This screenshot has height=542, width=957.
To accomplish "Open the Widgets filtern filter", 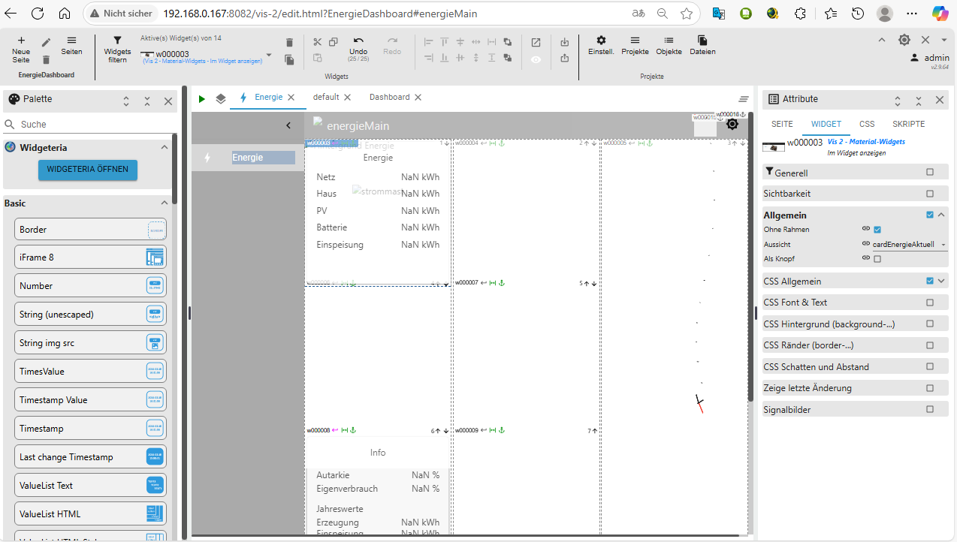I will 117,50.
